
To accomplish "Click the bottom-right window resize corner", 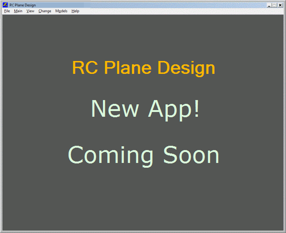I will point(284,231).
